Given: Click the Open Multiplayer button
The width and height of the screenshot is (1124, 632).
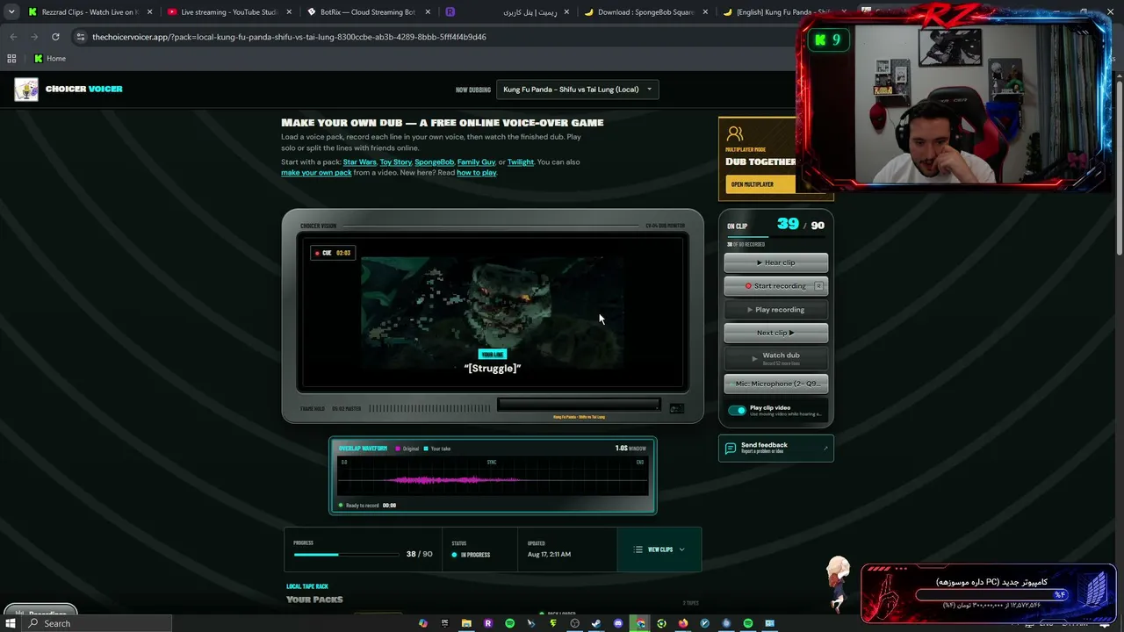Looking at the screenshot, I should click(x=760, y=184).
